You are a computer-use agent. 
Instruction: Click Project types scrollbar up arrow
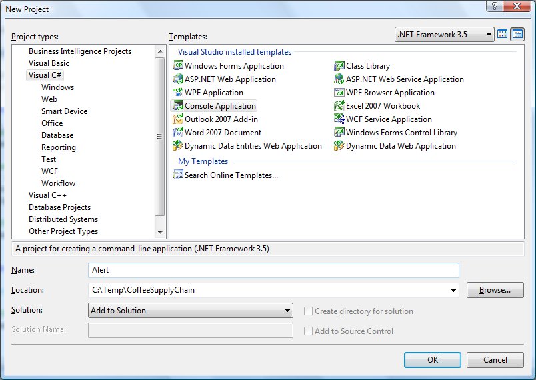click(159, 51)
